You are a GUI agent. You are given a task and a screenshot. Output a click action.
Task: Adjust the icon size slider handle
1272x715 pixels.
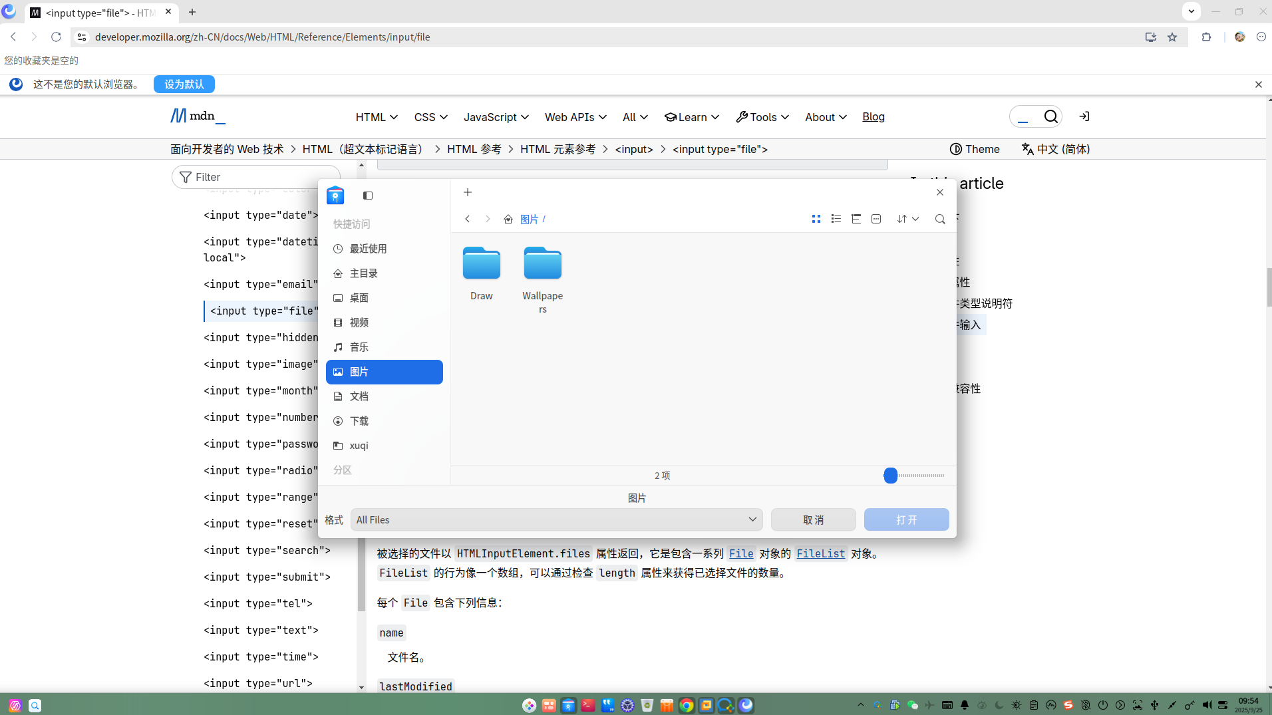(x=891, y=476)
